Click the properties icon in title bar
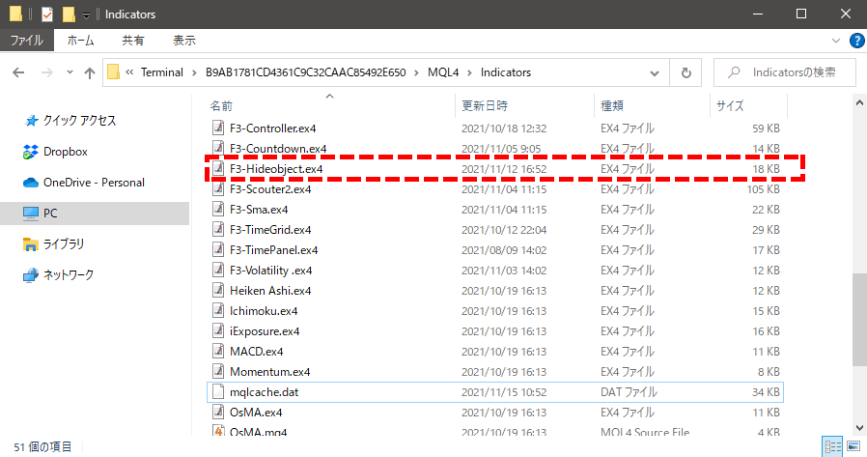Screen dimensions: 867x457 (x=46, y=14)
